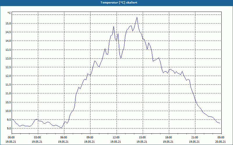Click the 19.05.21 date under 06:00
This screenshot has width=233, height=145.
(x=63, y=142)
